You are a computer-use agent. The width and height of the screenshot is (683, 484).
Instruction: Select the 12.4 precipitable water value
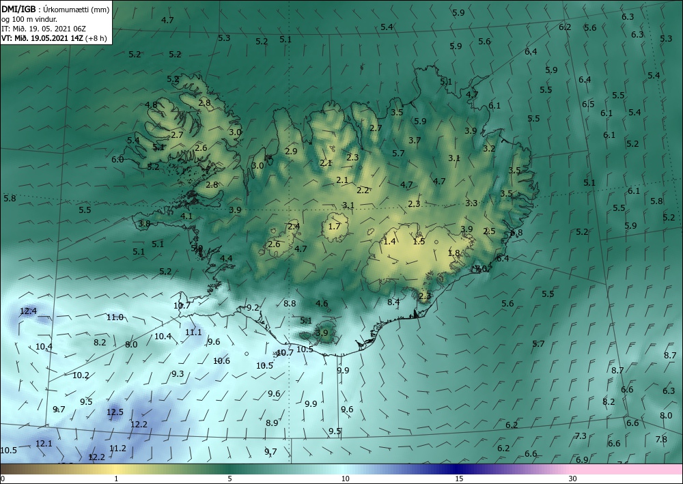pyautogui.click(x=28, y=311)
